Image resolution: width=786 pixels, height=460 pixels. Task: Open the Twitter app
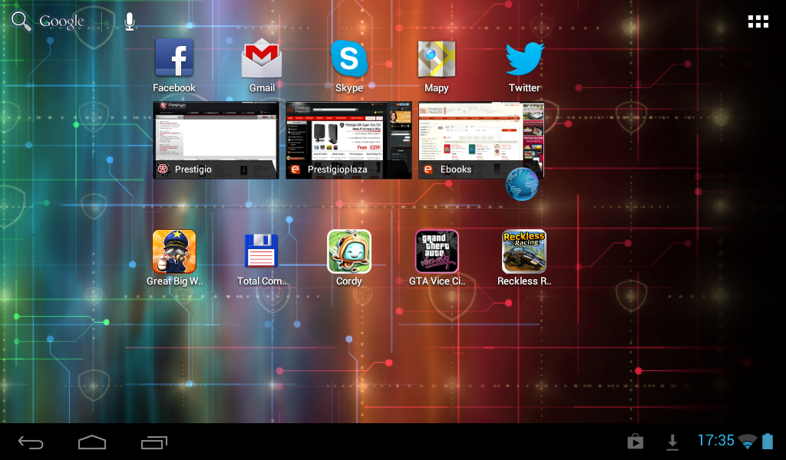coord(524,60)
